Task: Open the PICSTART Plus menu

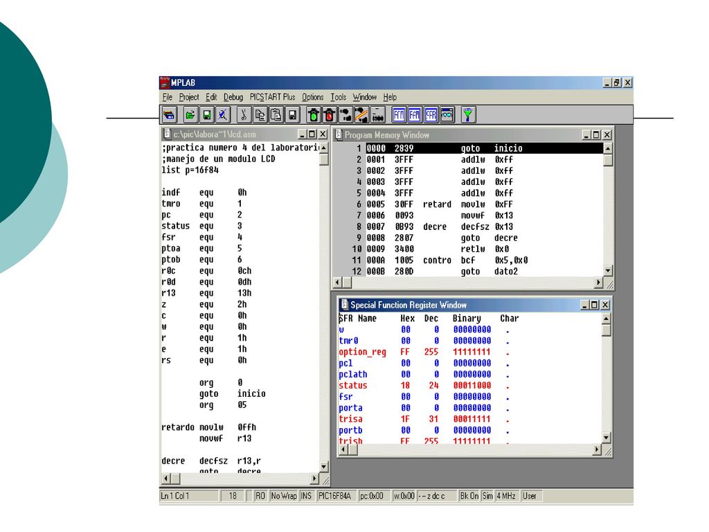Action: pos(272,97)
